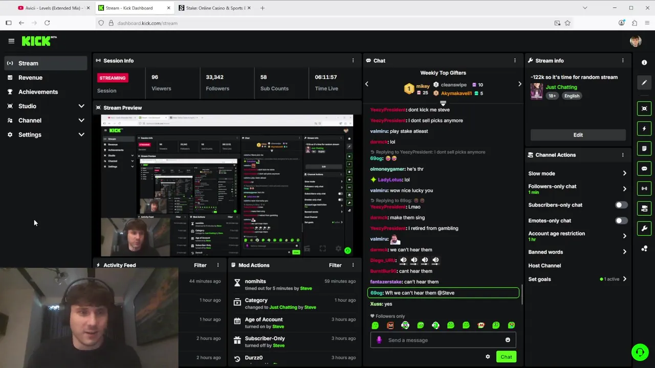The image size is (655, 368).
Task: Click Just Chatting category link
Action: [561, 87]
